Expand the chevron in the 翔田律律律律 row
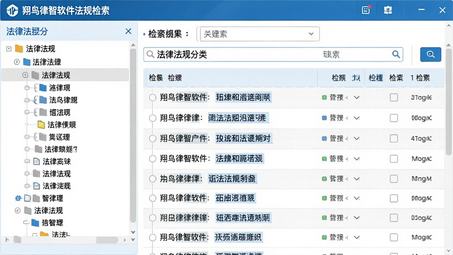 [357, 218]
